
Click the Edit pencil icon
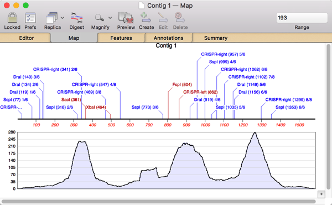tap(163, 18)
